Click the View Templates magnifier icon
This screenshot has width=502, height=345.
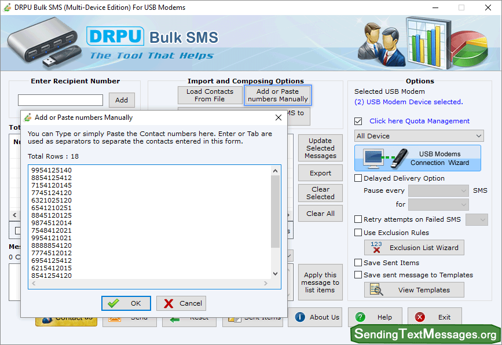(376, 289)
